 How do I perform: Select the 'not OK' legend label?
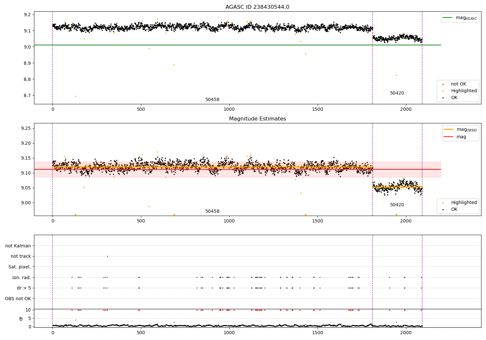point(458,84)
